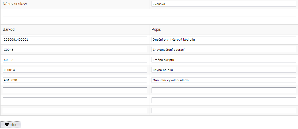Viewport: 298px width, 129px height.
Task: Click the first empty Barkód field
Action: coord(75,90)
